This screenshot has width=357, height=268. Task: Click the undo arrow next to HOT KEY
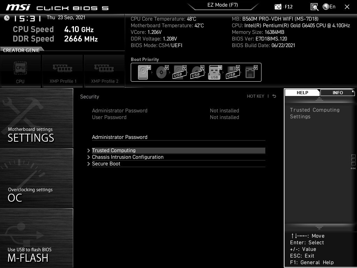click(274, 96)
